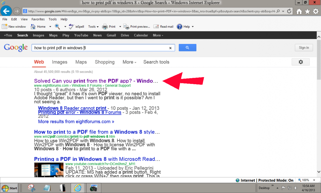Open the More dropdown in Google's navigation bar
Viewport: 321px width, 193px height.
click(156, 35)
